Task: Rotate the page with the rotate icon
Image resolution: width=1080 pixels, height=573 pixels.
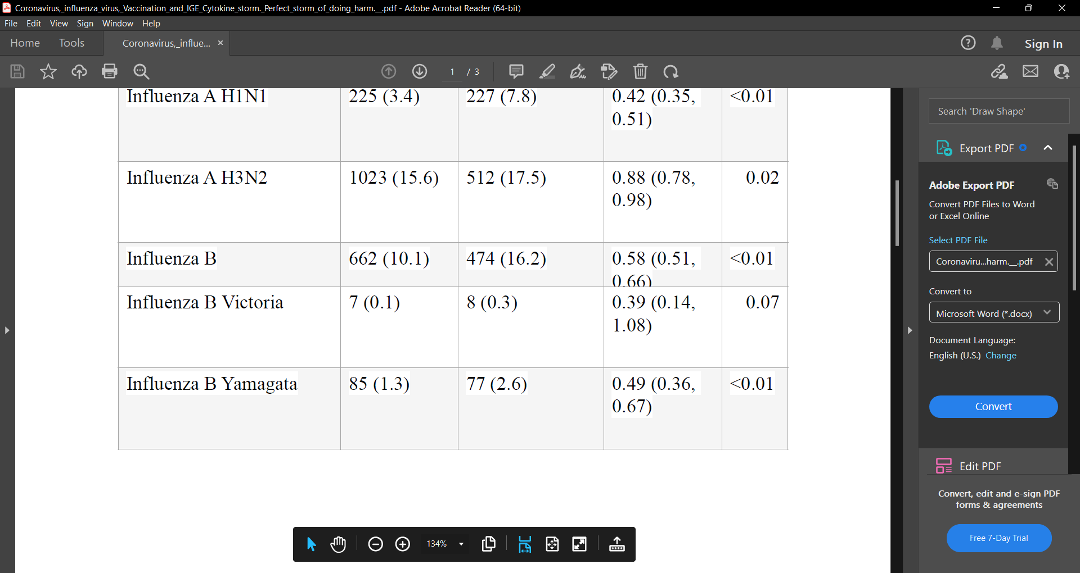Action: point(671,71)
